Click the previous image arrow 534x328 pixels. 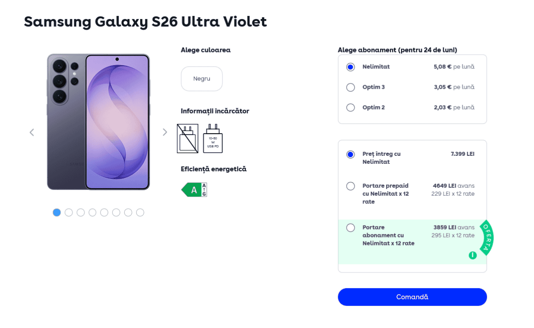tap(32, 132)
